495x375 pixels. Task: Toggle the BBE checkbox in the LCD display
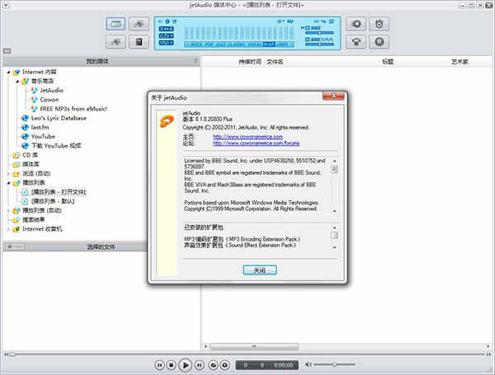tap(308, 28)
